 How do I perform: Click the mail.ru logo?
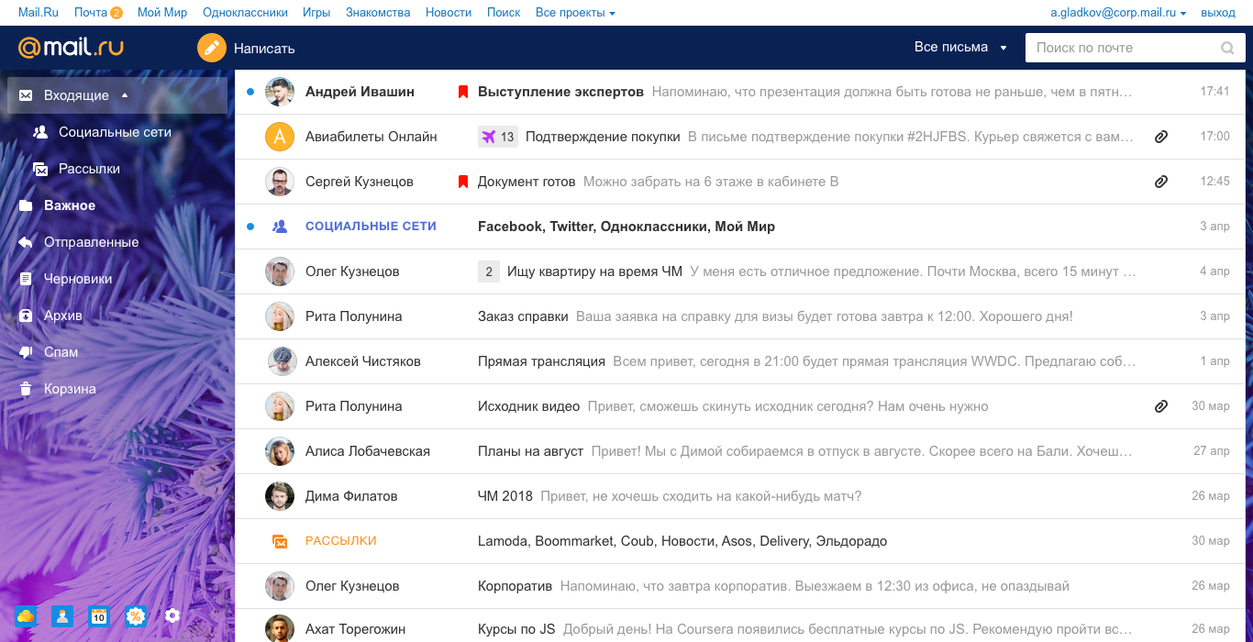click(71, 47)
